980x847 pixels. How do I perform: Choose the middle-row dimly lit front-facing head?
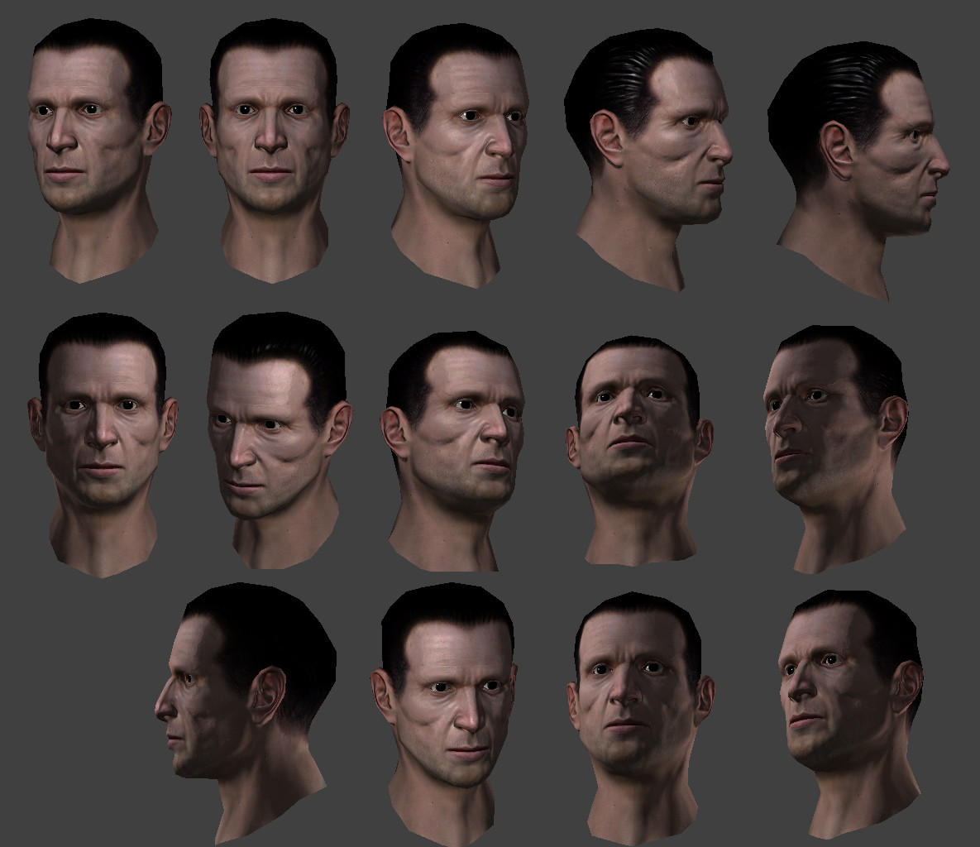point(103,445)
